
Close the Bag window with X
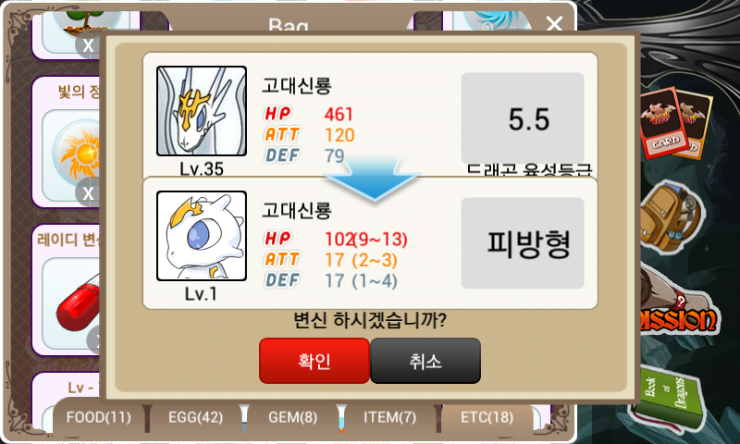tap(554, 23)
